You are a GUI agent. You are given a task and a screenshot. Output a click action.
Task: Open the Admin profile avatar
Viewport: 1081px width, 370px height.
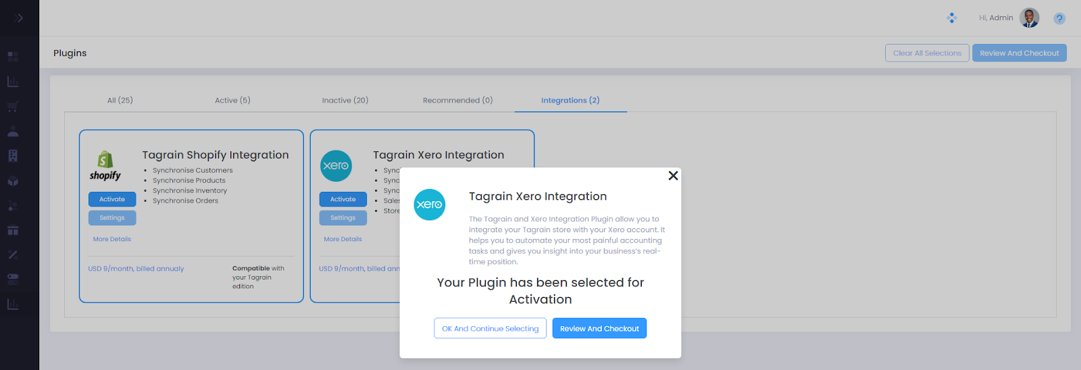pyautogui.click(x=1030, y=18)
